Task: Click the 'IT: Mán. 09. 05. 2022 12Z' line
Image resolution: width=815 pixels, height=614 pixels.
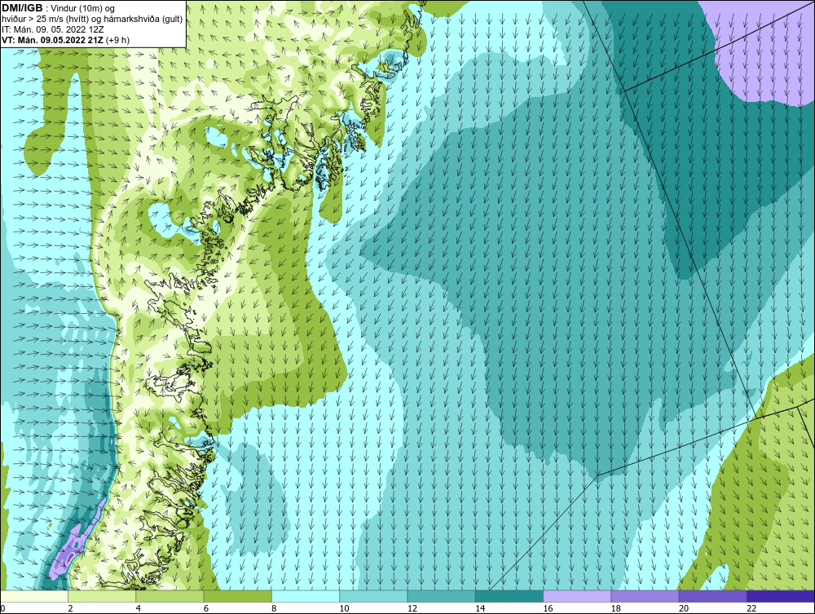Action: tap(53, 29)
